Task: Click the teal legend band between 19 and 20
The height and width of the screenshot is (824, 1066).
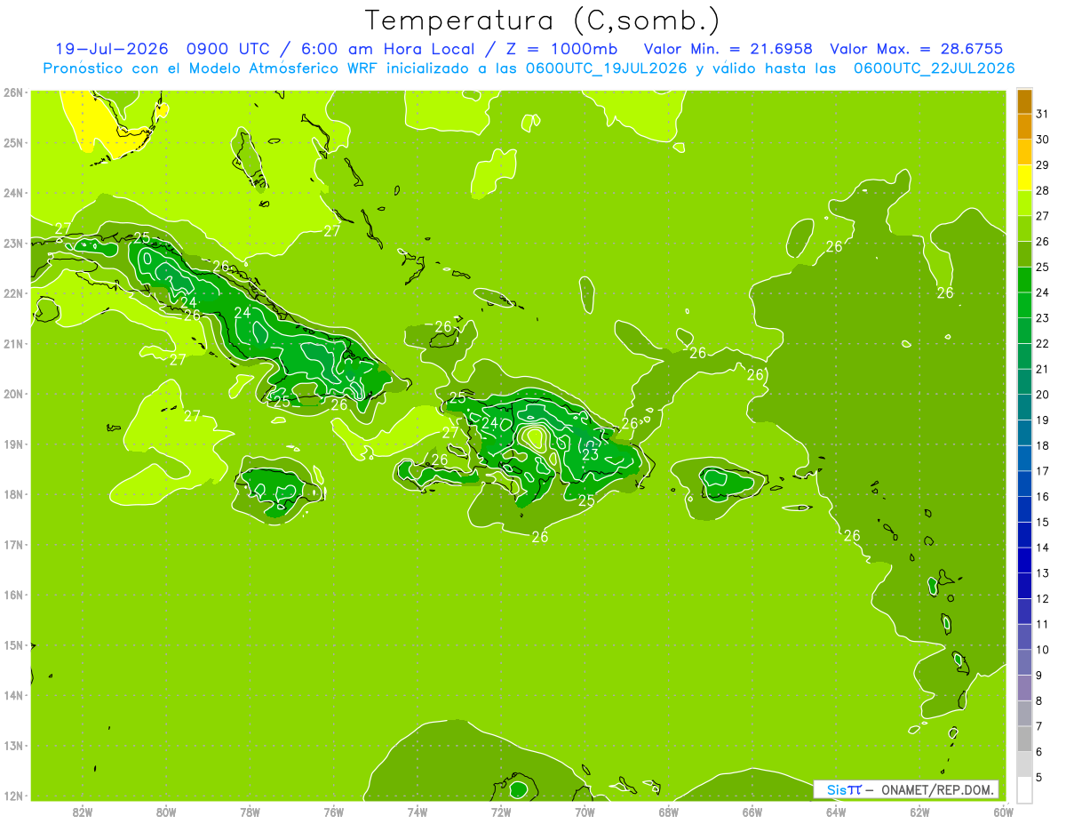Action: (x=1024, y=408)
